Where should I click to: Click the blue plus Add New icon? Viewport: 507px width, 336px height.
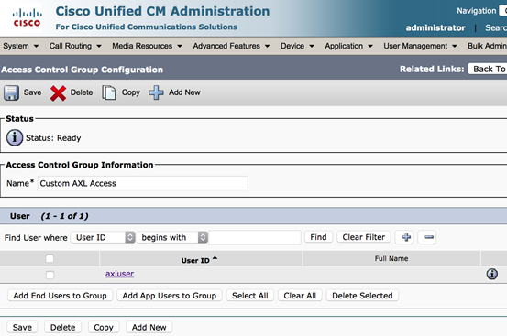click(156, 92)
